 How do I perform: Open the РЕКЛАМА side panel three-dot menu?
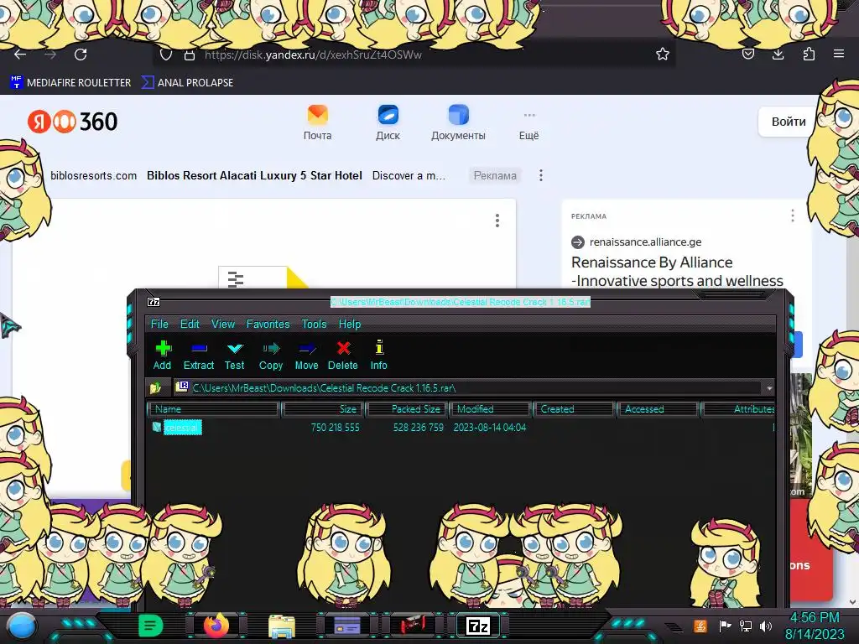tap(792, 216)
